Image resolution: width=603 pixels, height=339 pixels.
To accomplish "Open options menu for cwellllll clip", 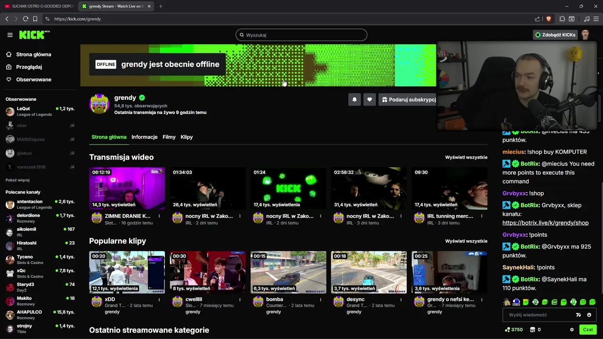I will [240, 299].
